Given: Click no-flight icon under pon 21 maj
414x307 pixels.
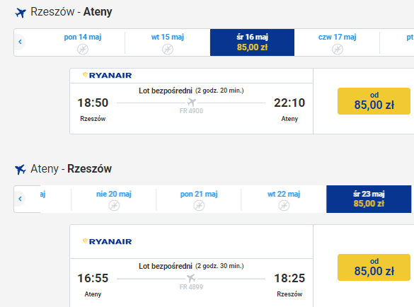Looking at the screenshot, I should [x=199, y=205].
